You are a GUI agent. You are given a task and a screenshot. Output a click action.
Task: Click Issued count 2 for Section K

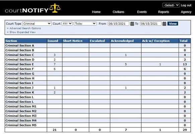pos(55,92)
